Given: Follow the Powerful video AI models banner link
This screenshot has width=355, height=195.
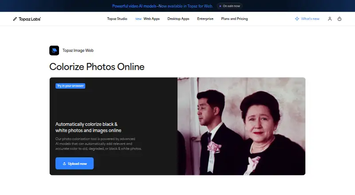Looking at the screenshot, I should tap(162, 6).
